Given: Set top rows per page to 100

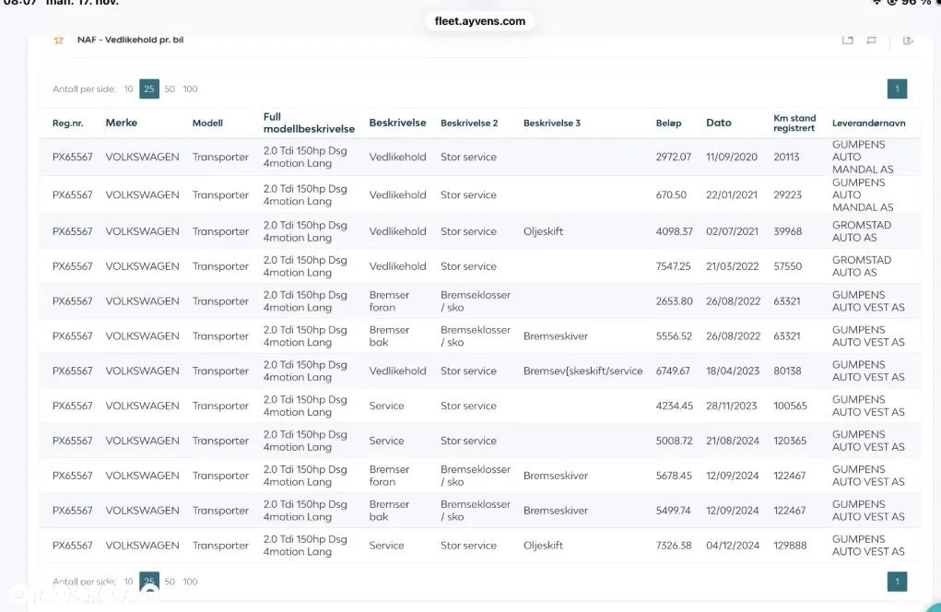Looking at the screenshot, I should pyautogui.click(x=190, y=88).
